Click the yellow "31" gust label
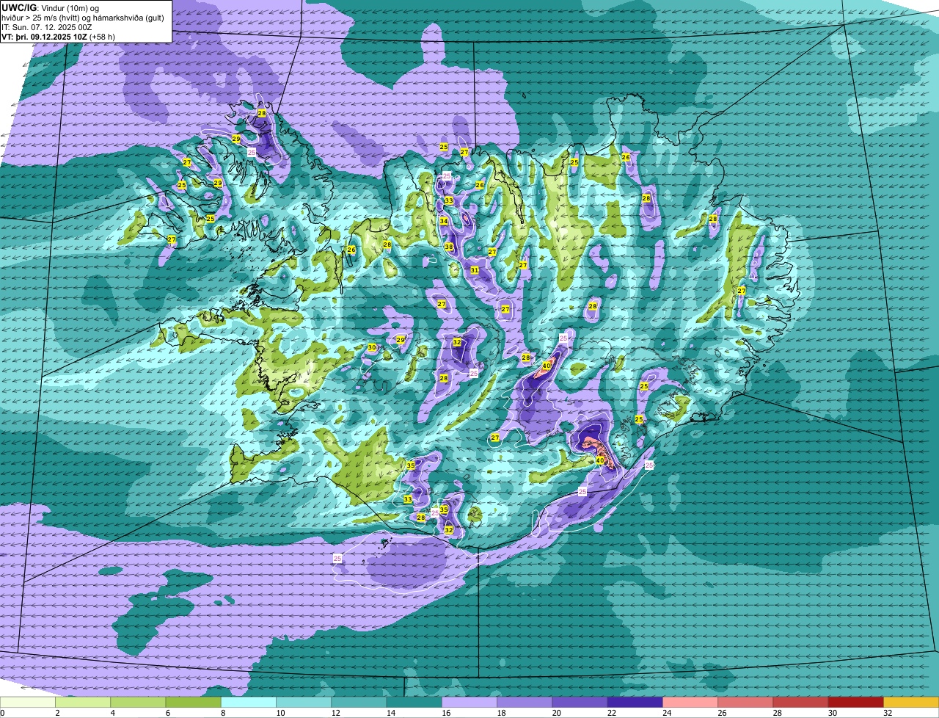939x718 pixels. (475, 270)
